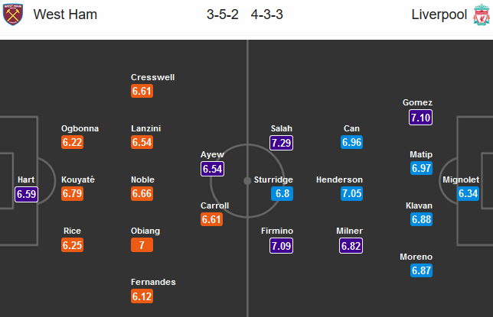Click the Liverpool club crest icon

coord(482,15)
